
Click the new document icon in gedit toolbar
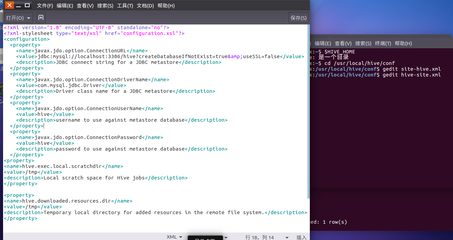(x=41, y=18)
